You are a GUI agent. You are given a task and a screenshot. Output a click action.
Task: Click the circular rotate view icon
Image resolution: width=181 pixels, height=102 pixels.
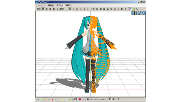click(x=144, y=13)
